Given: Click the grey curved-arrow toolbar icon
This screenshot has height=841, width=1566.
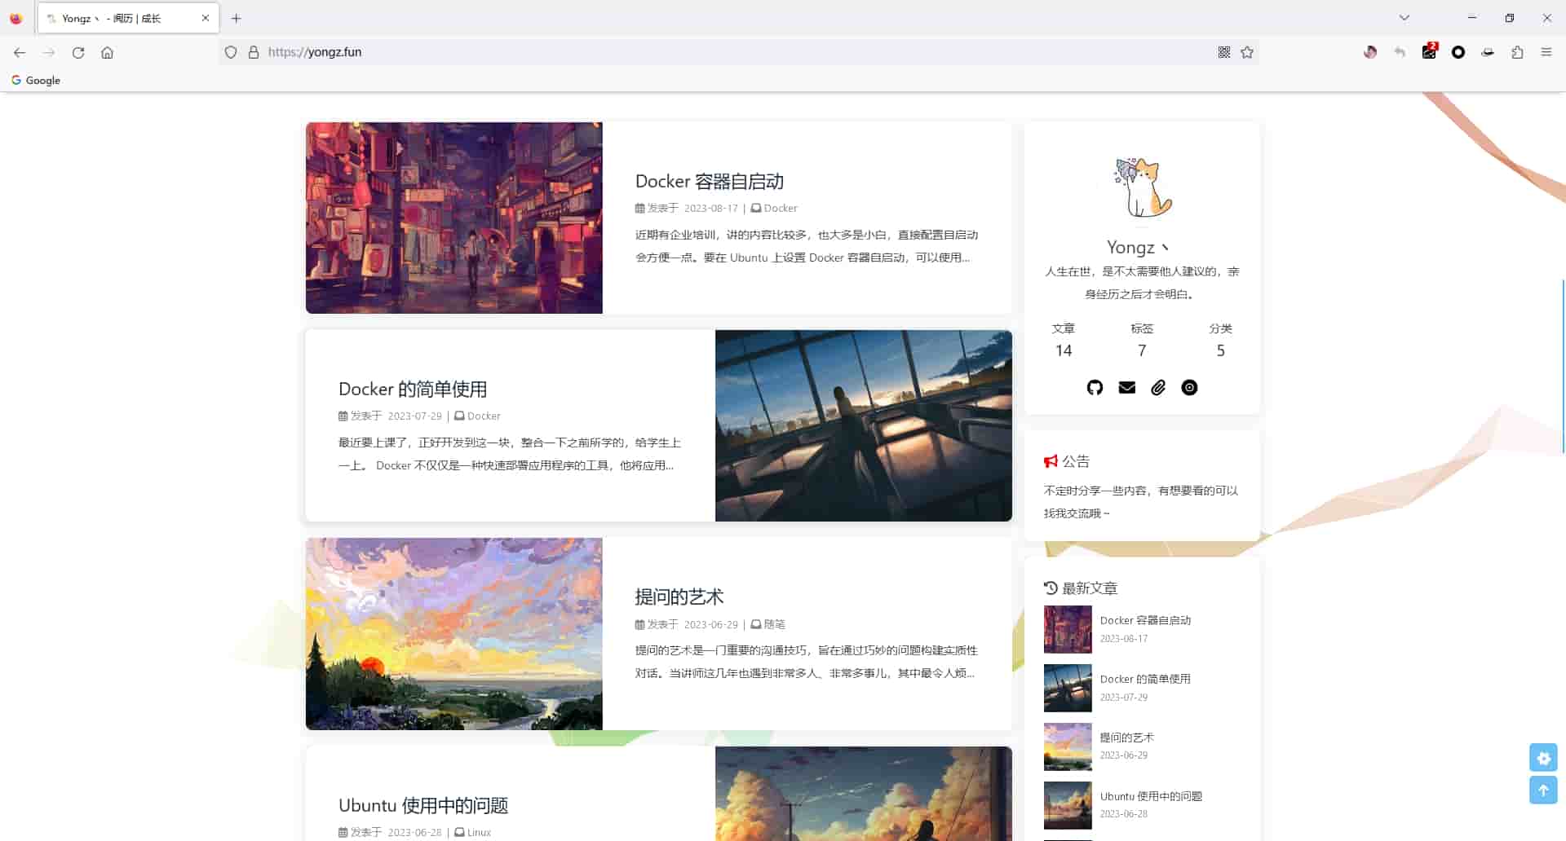Looking at the screenshot, I should point(1400,52).
